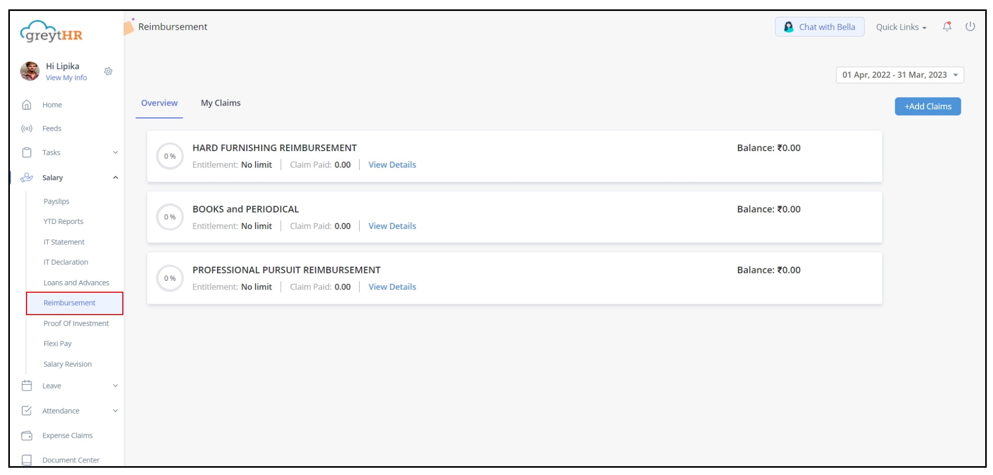Screen dimensions: 993x475
Task: Open Home from sidebar label
Action: coord(52,105)
